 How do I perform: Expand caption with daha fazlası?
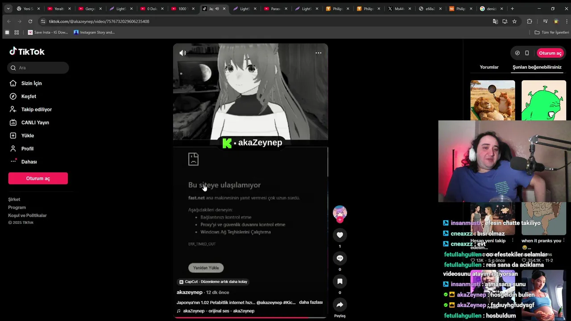pos(310,302)
